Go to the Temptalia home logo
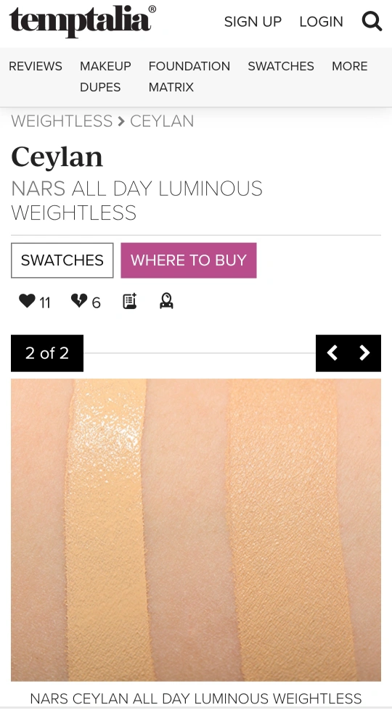This screenshot has height=710, width=392. (83, 21)
